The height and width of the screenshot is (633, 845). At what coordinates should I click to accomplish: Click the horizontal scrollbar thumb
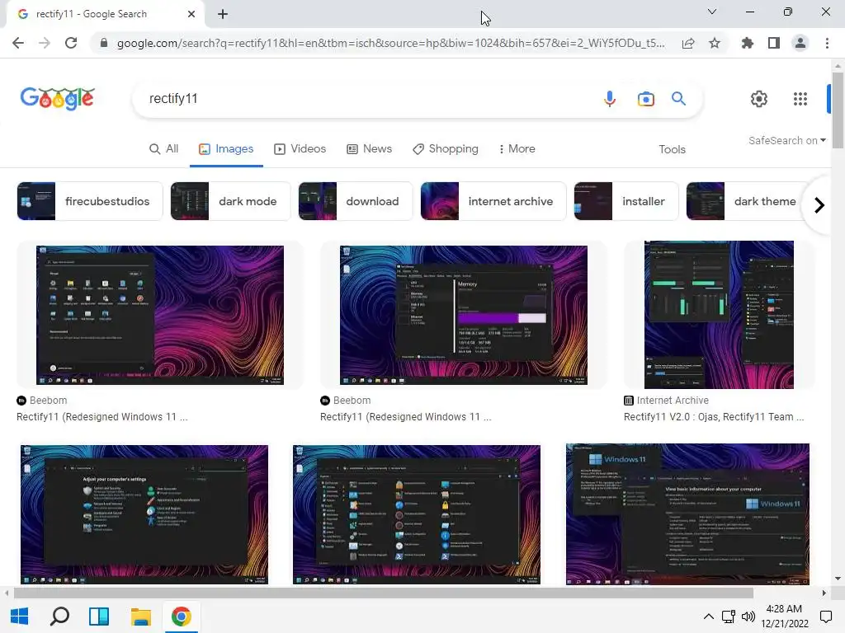[x=383, y=593]
